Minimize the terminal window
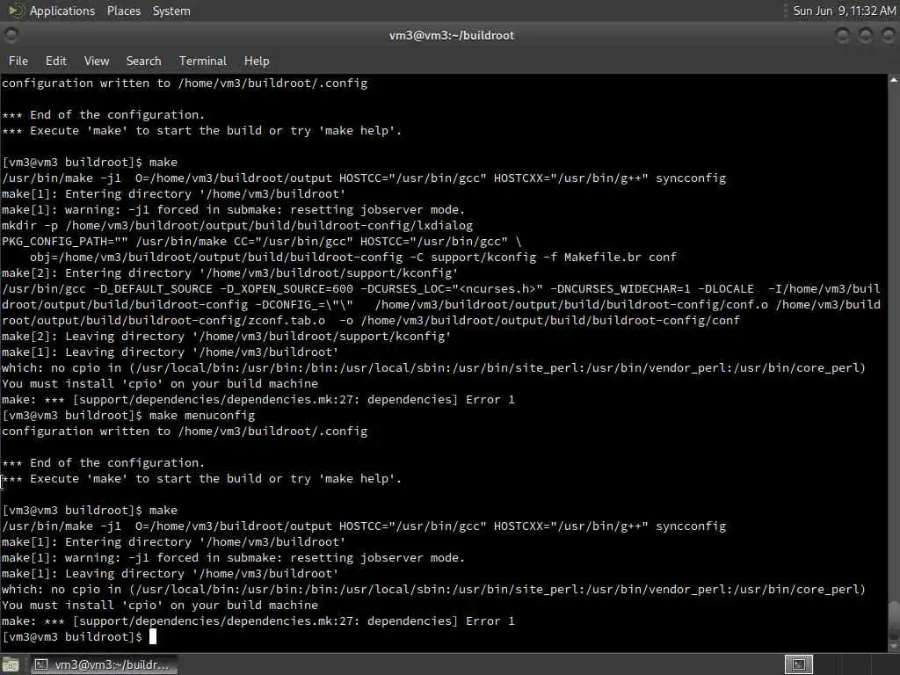The height and width of the screenshot is (675, 900). (843, 35)
